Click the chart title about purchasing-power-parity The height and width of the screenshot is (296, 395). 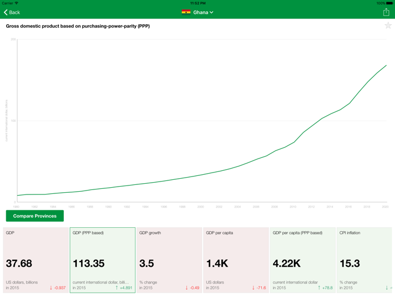[78, 26]
